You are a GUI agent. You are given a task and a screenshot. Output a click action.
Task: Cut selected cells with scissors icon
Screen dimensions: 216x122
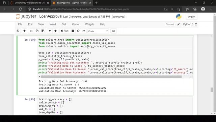click(31, 31)
